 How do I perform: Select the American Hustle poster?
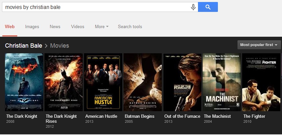pyautogui.click(x=103, y=82)
